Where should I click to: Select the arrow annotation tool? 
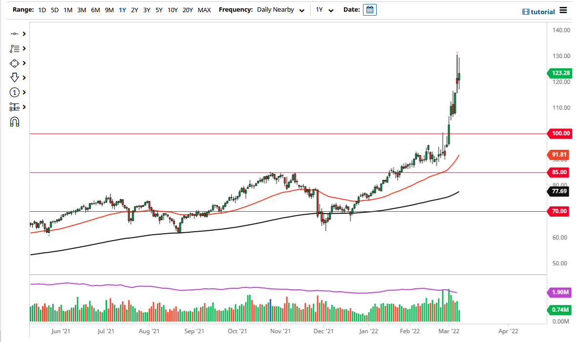coord(15,78)
